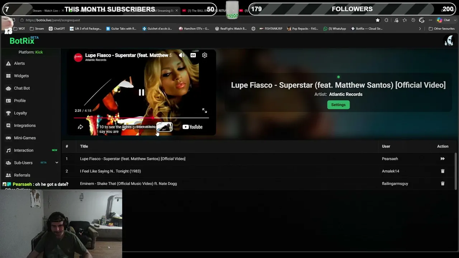Expand the bookmarks overflow chevron
The width and height of the screenshot is (459, 258).
pos(420,29)
